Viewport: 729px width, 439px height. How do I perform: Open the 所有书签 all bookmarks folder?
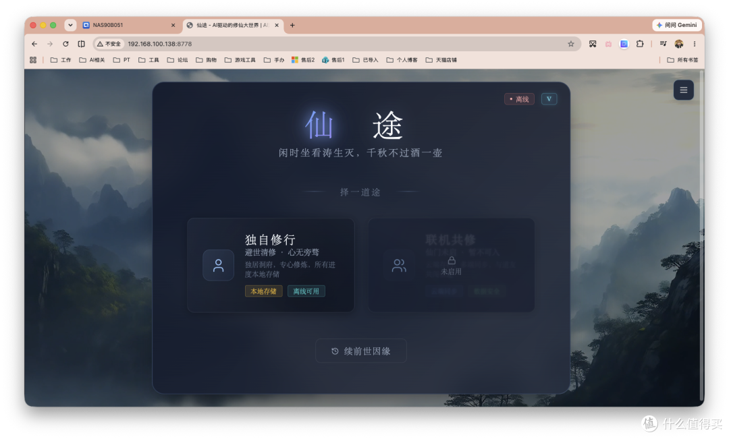682,60
